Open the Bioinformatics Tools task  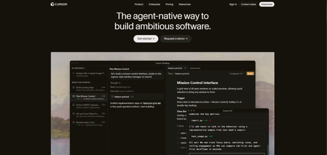(x=89, y=123)
